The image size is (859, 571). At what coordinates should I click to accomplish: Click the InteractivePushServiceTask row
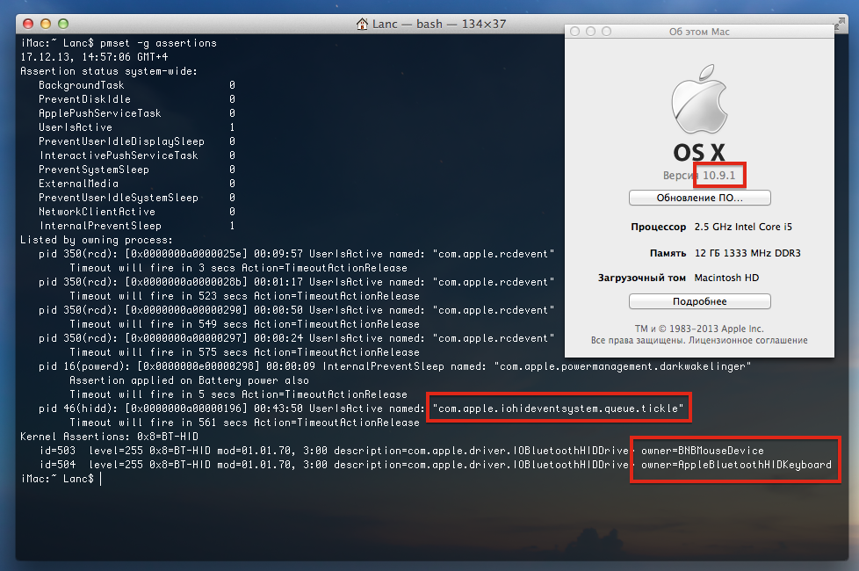pyautogui.click(x=136, y=155)
